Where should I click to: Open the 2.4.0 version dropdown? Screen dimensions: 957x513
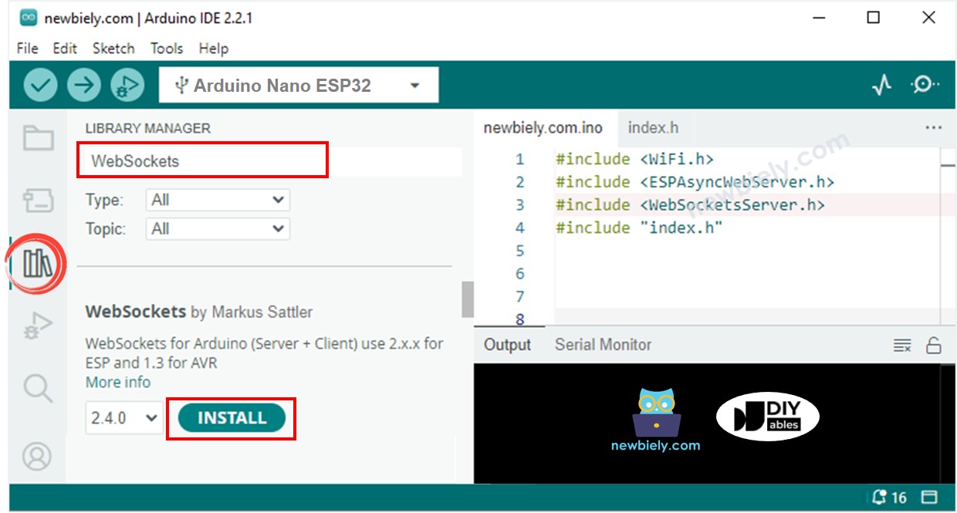pyautogui.click(x=124, y=418)
